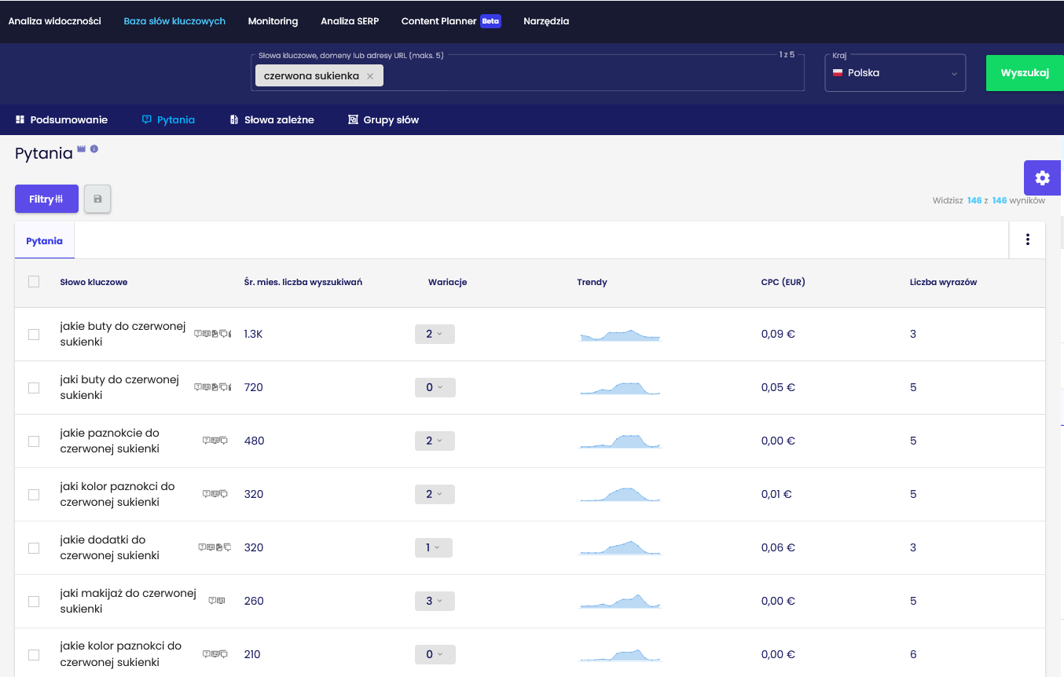The image size is (1064, 677).
Task: Click the CPC value '0,09 €'
Action: tap(778, 334)
